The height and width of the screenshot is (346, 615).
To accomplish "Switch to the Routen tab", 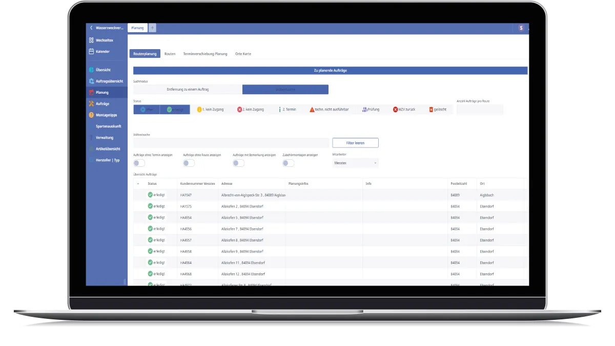I will point(170,53).
